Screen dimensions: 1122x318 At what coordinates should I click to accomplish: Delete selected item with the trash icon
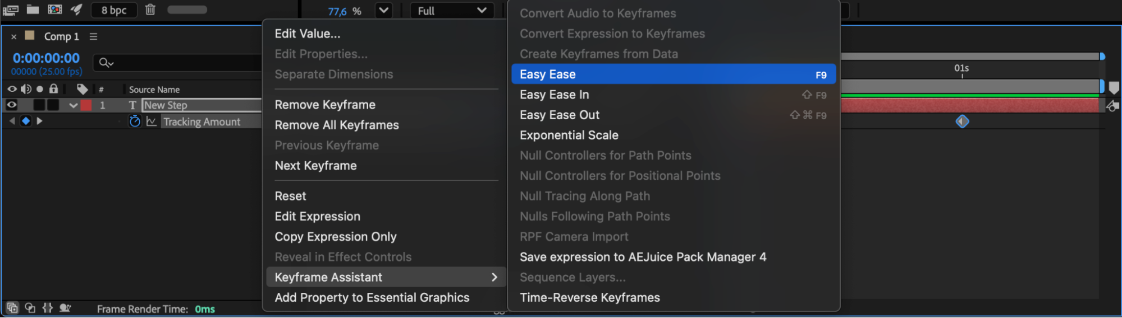pos(150,10)
